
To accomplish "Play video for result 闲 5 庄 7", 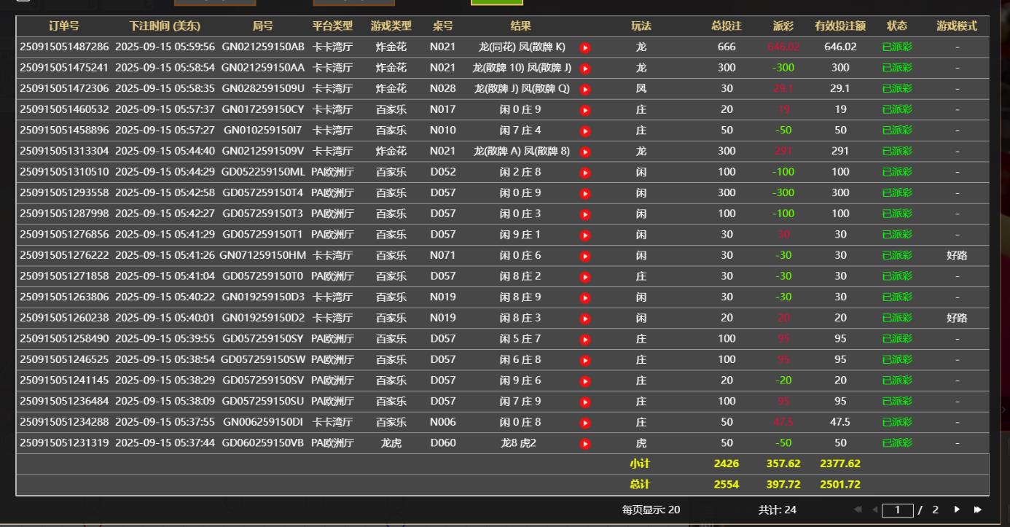I will point(584,340).
